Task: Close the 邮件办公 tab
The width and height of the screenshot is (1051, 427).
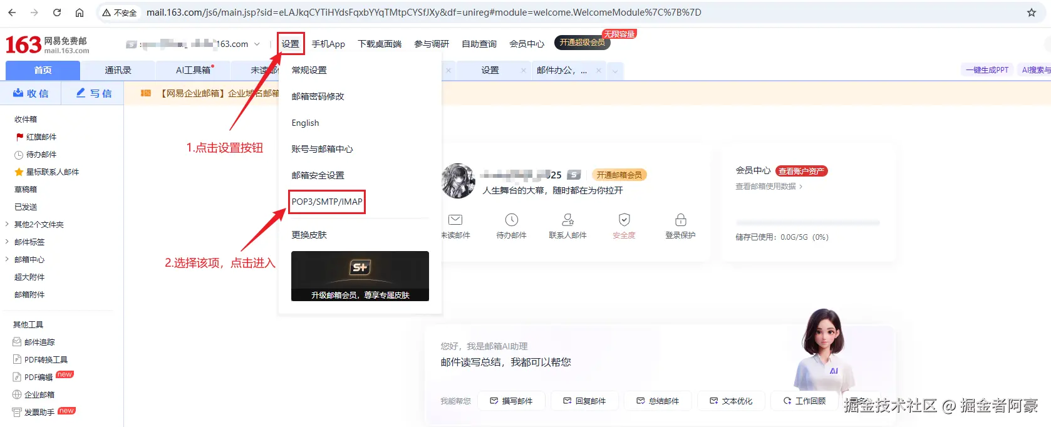Action: [x=599, y=71]
